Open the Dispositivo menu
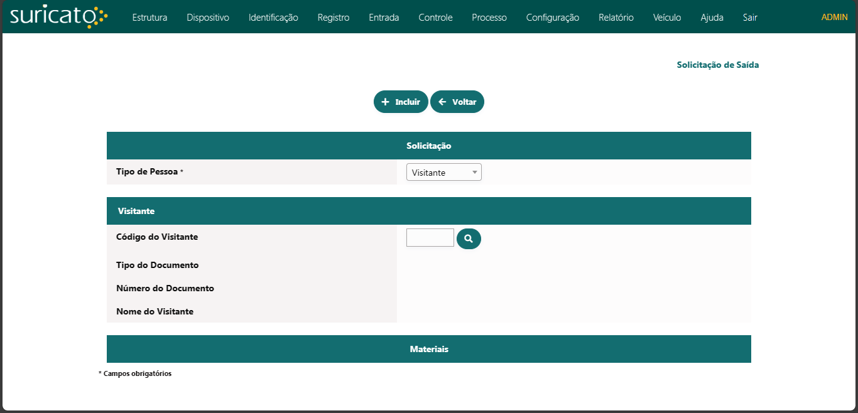Screen dimensions: 858x413 pos(208,18)
